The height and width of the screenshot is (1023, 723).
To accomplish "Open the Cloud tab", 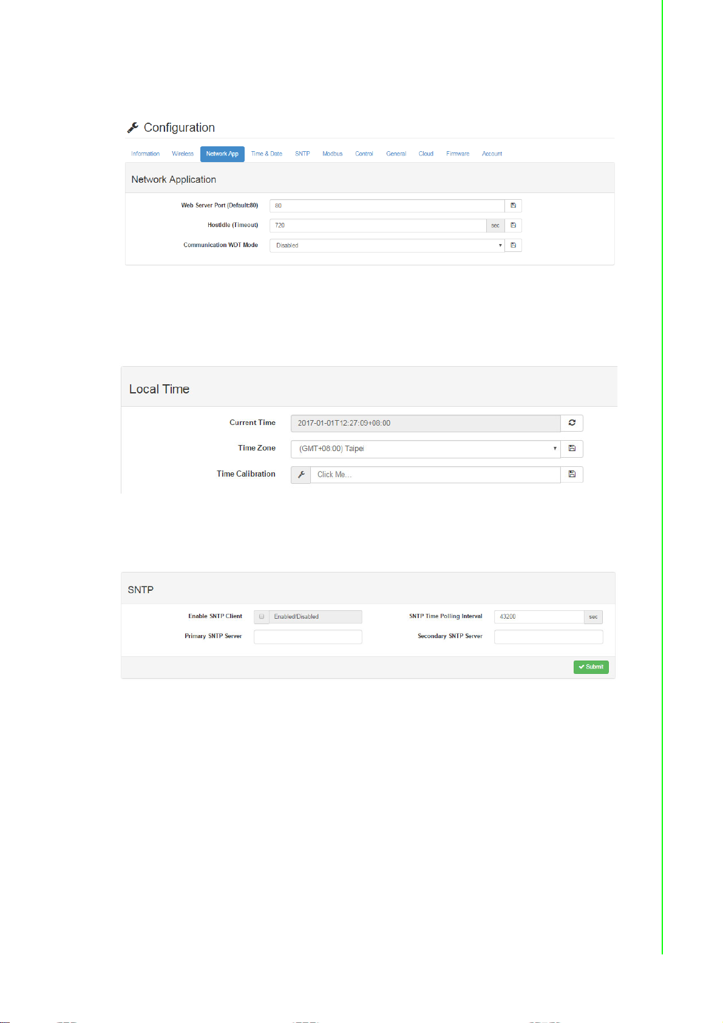I will pyautogui.click(x=426, y=154).
